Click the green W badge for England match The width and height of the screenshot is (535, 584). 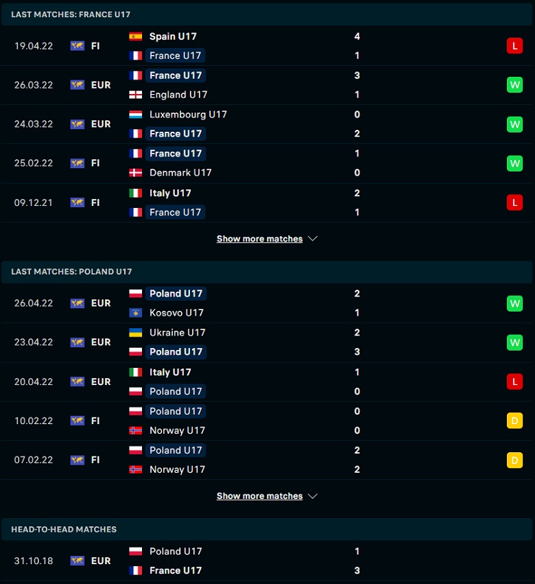click(x=514, y=85)
